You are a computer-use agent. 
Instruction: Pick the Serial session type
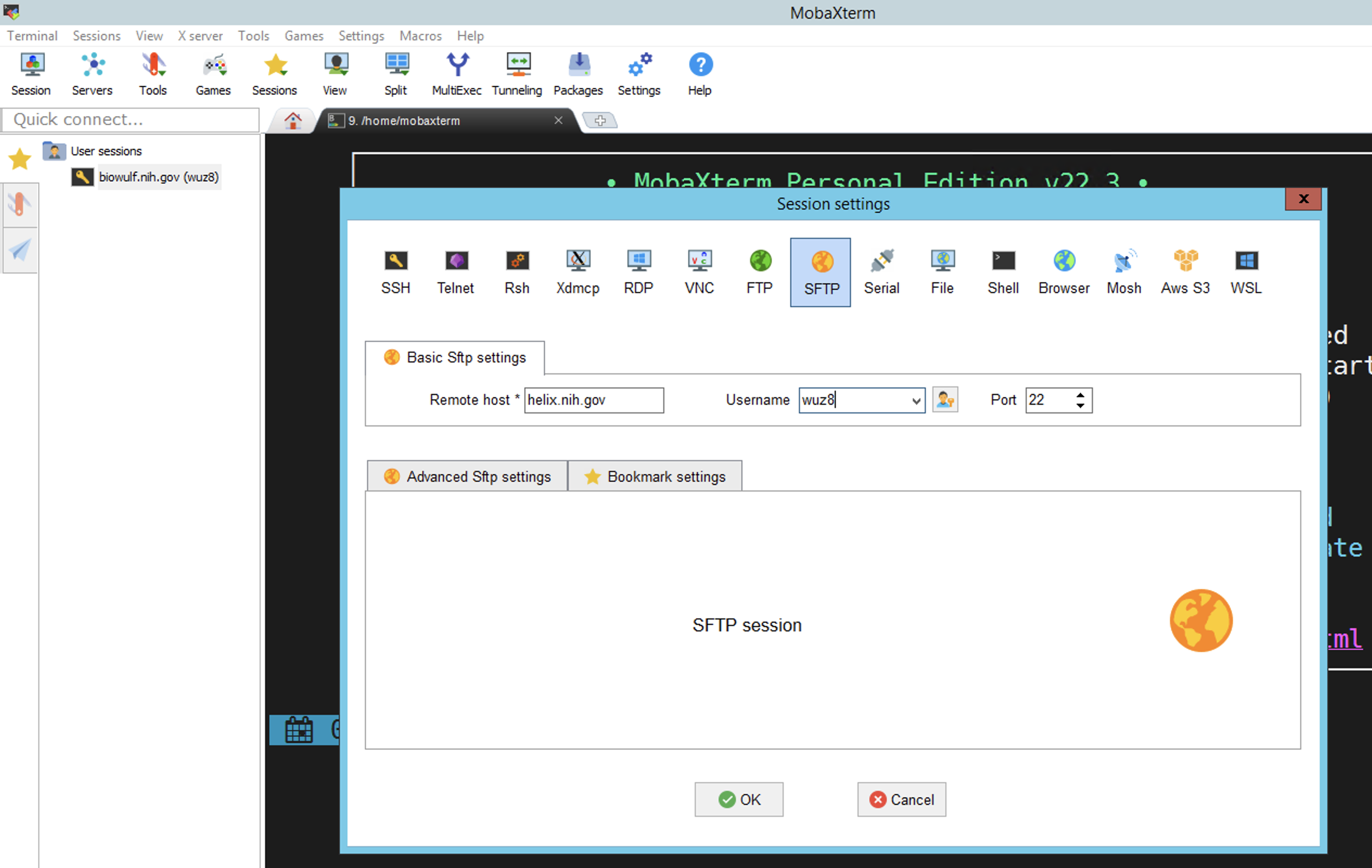point(881,272)
